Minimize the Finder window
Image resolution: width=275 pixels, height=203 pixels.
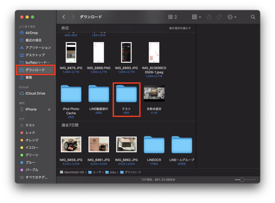[x=27, y=17]
